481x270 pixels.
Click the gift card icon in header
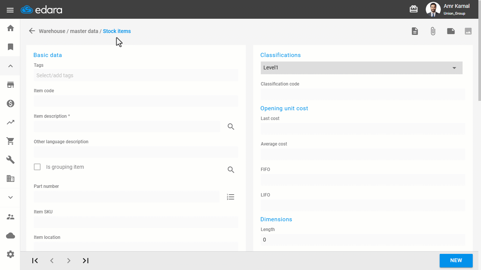click(x=414, y=9)
